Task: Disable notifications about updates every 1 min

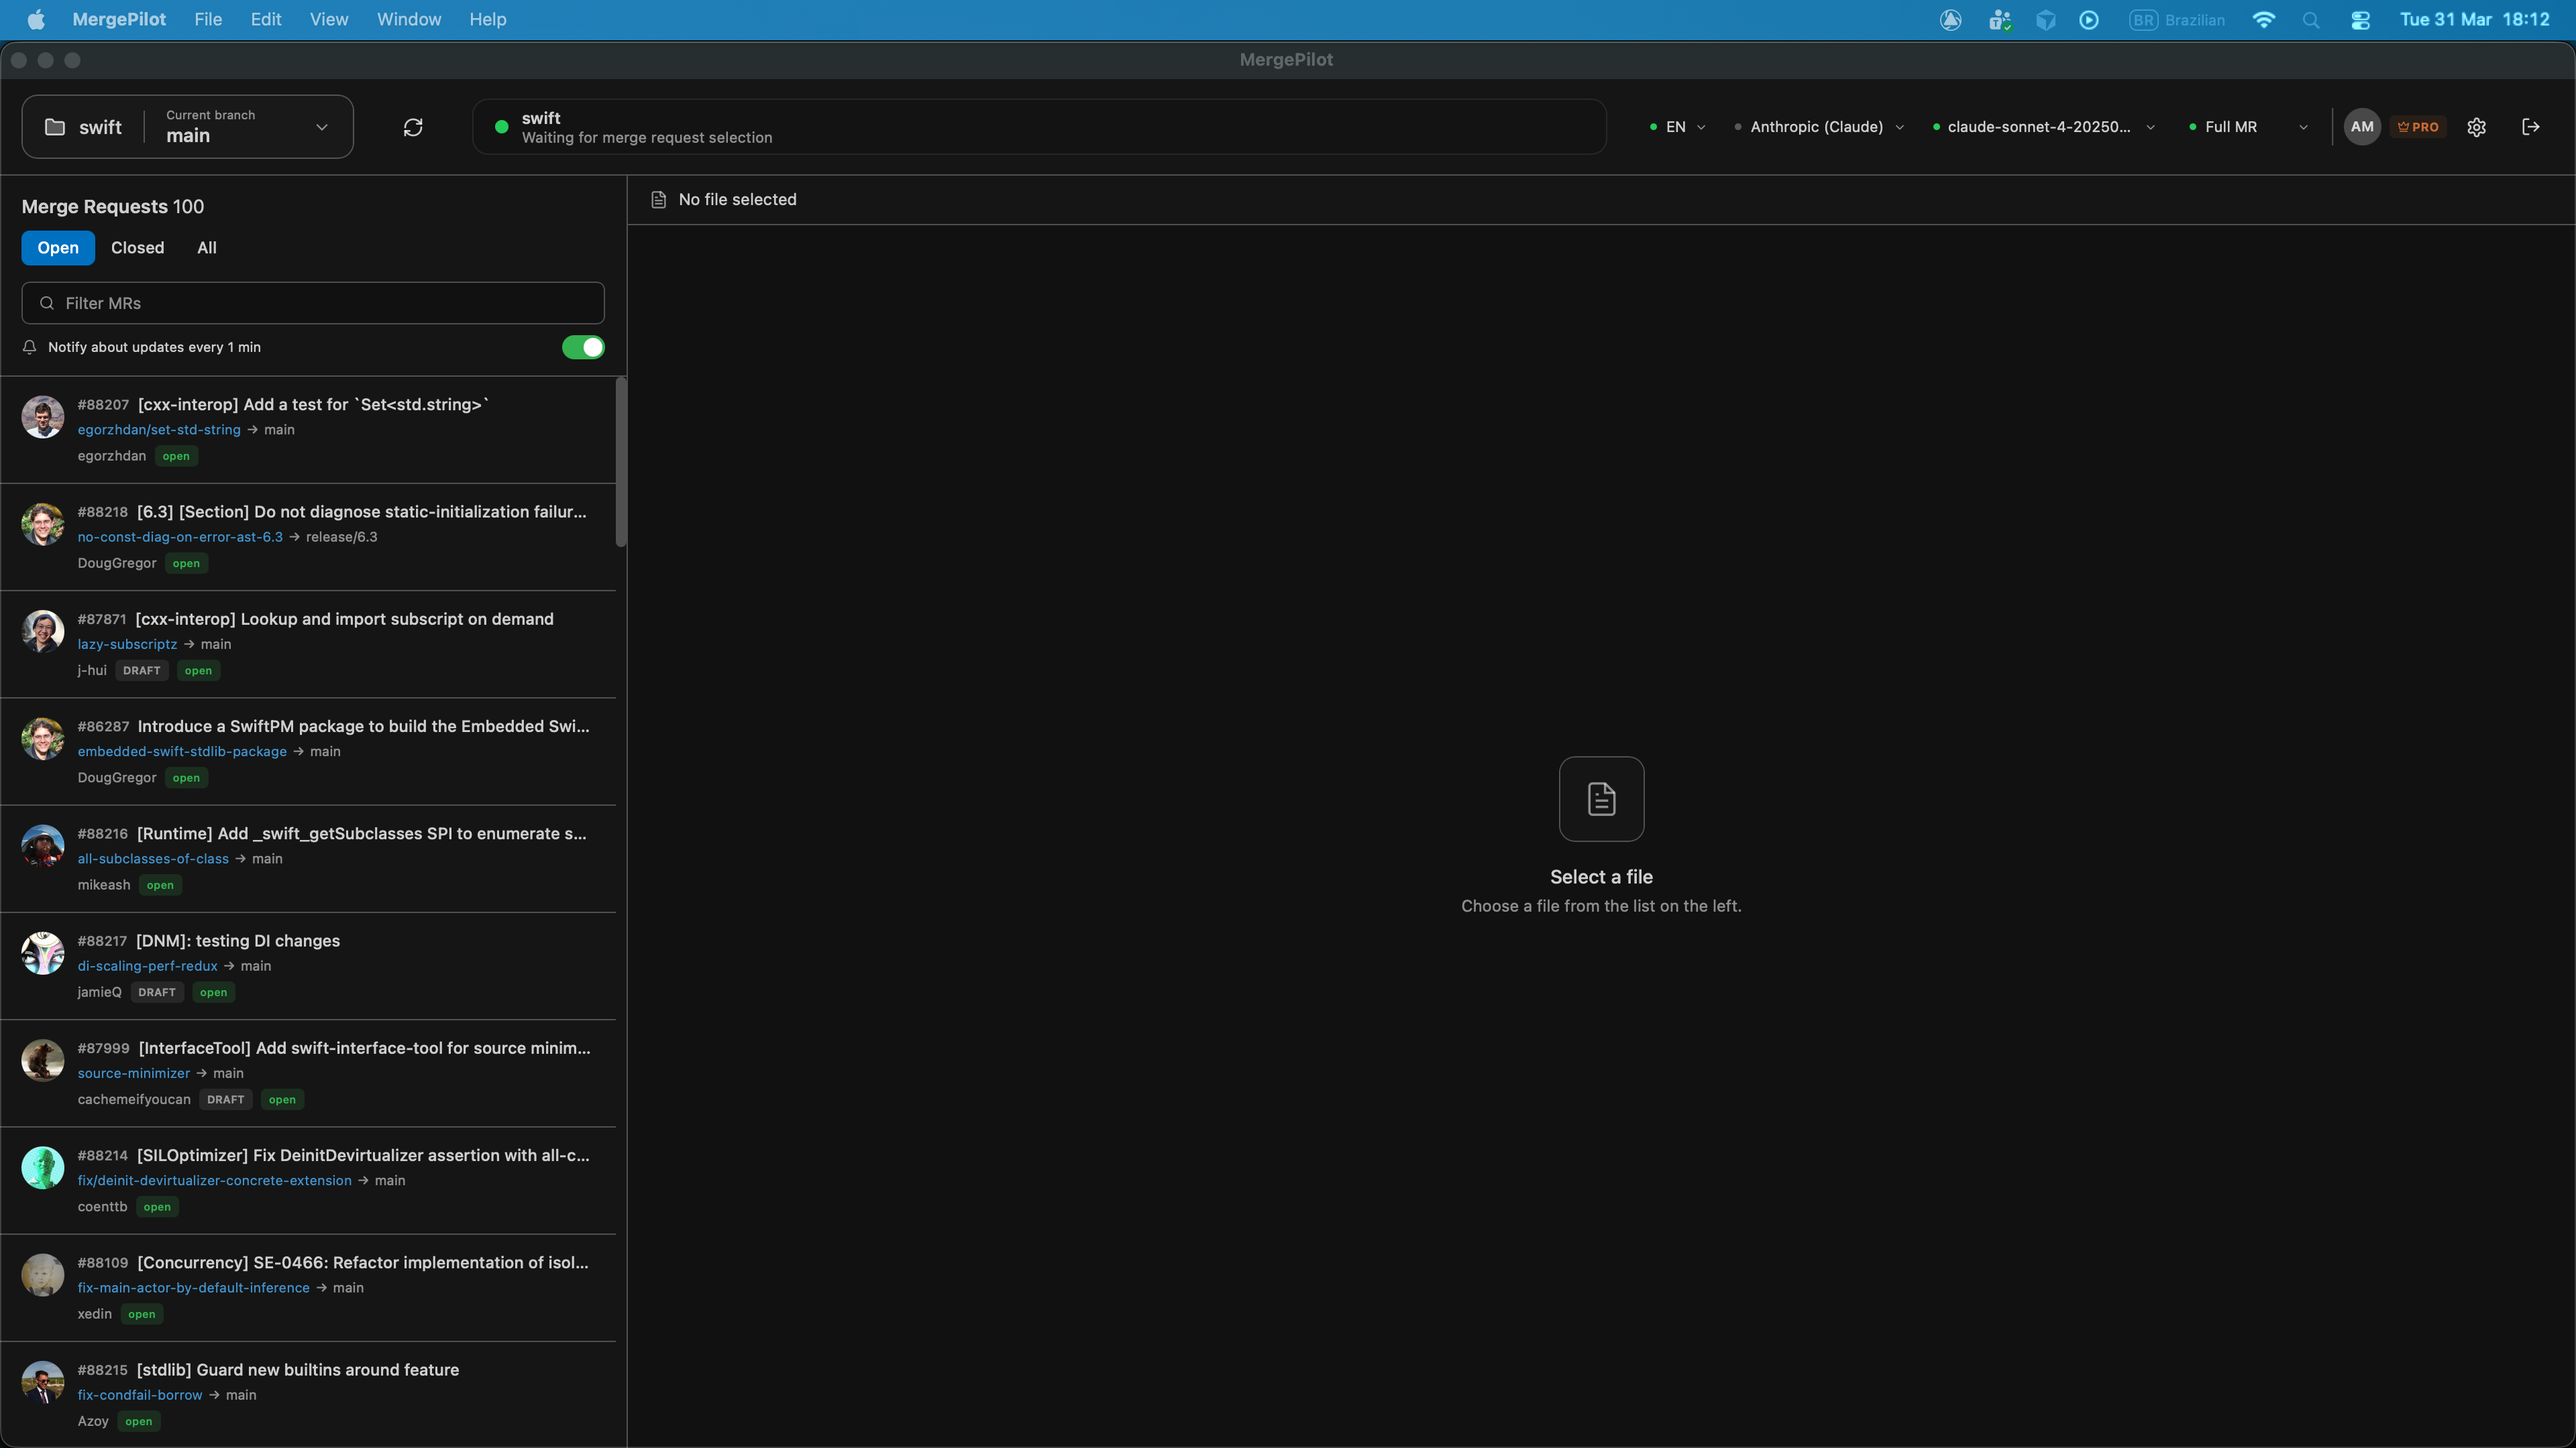Action: [x=583, y=347]
